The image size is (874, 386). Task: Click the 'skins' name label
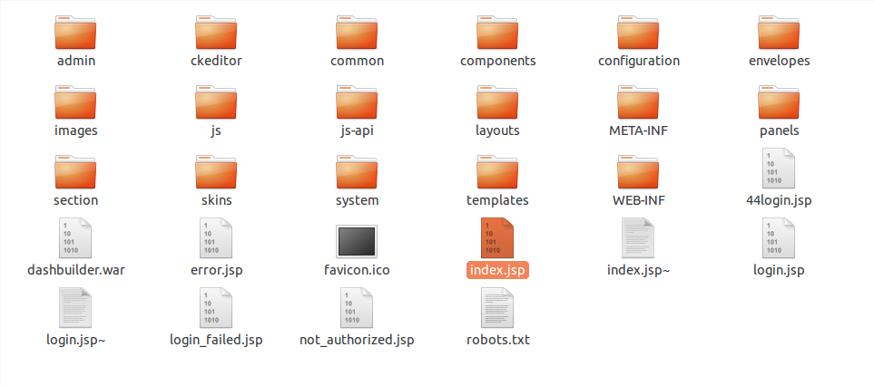click(x=216, y=200)
